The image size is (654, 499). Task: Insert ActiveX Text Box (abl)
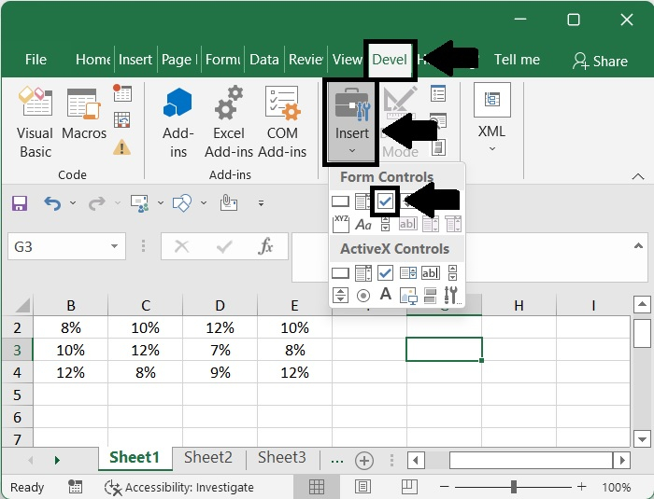[x=431, y=273]
